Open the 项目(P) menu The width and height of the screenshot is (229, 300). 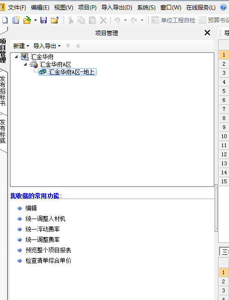pos(87,8)
